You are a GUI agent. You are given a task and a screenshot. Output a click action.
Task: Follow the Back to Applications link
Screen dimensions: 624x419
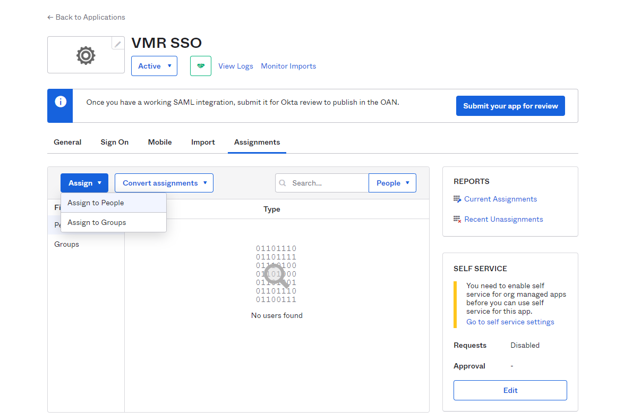click(x=86, y=17)
